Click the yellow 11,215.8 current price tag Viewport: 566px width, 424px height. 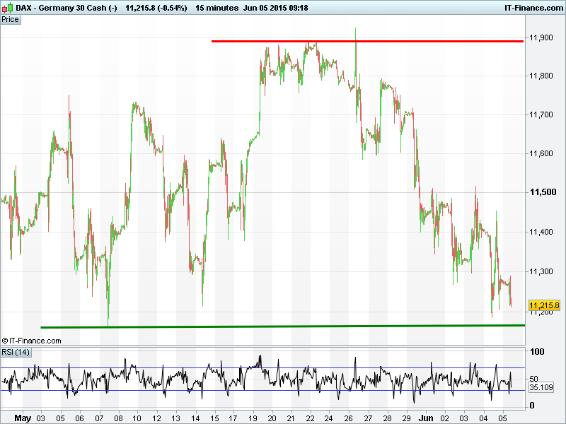coord(544,305)
